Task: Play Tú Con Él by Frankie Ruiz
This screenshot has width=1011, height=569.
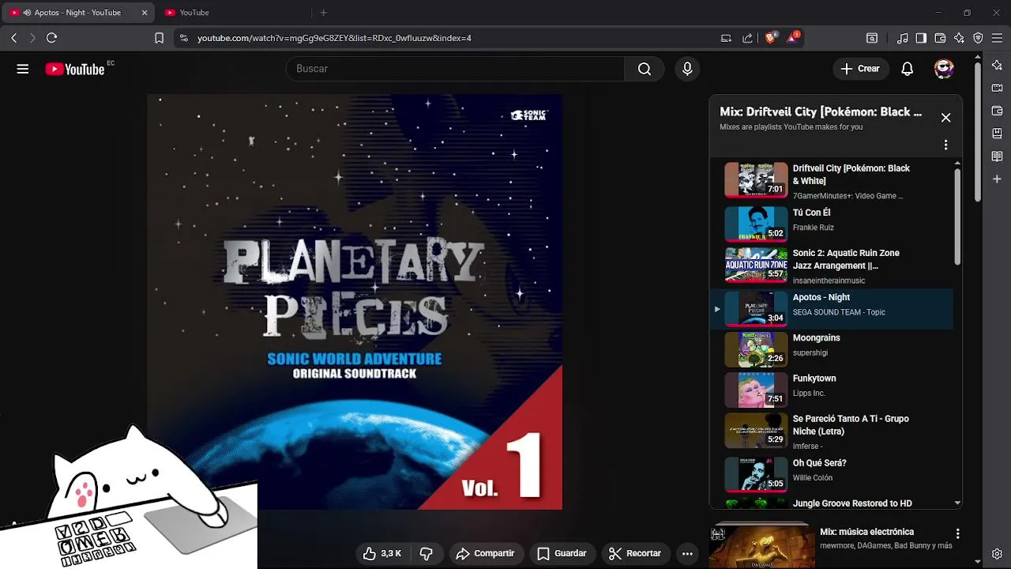Action: (x=832, y=224)
